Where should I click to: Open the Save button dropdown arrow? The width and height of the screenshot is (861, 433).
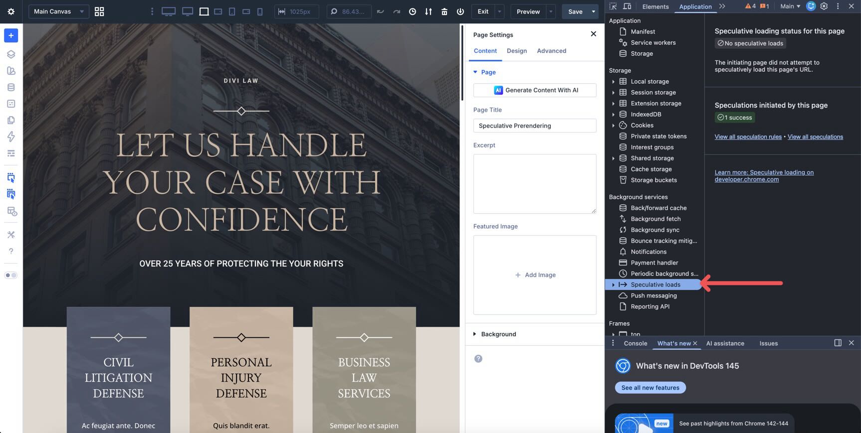[593, 11]
